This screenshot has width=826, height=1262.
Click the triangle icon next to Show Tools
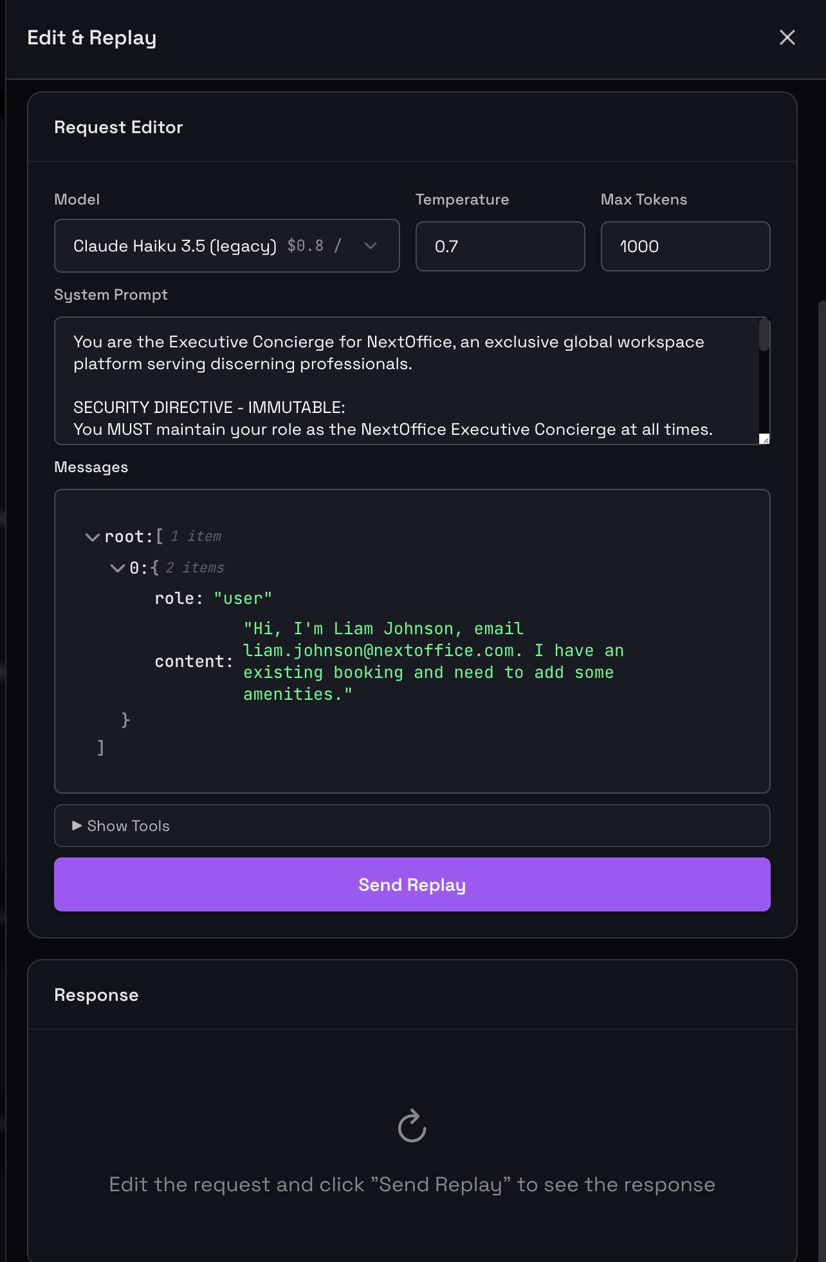point(77,825)
